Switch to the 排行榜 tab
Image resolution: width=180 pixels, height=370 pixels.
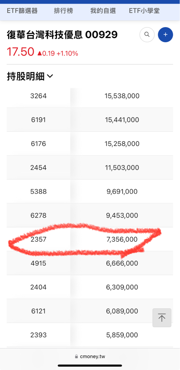coord(63,11)
